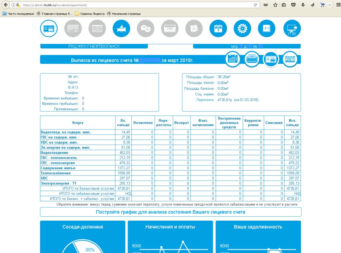Select the ГВС - теплоэнергия row label
The width and height of the screenshot is (341, 253).
tap(58, 163)
